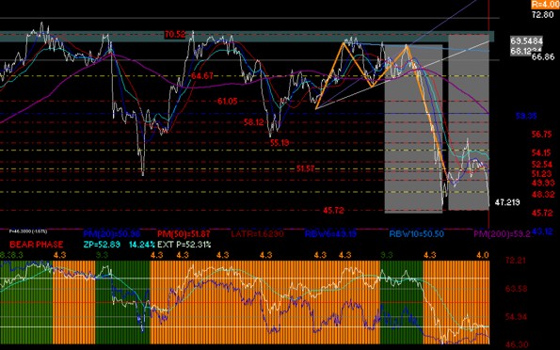Click the 49.93 axis value
560x350 pixels.
point(543,183)
